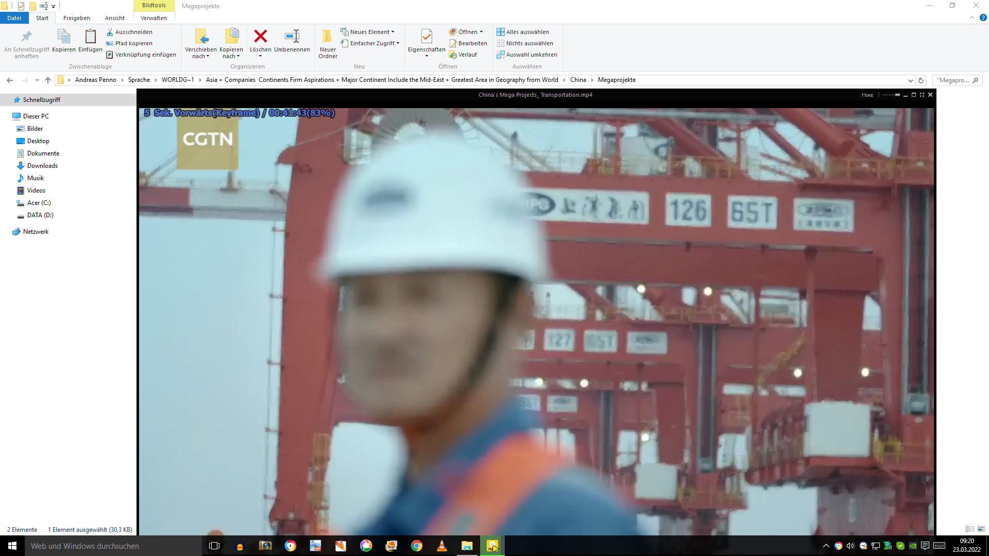Click the Web und Windows durchsuchen box
This screenshot has width=989, height=556.
click(x=113, y=546)
